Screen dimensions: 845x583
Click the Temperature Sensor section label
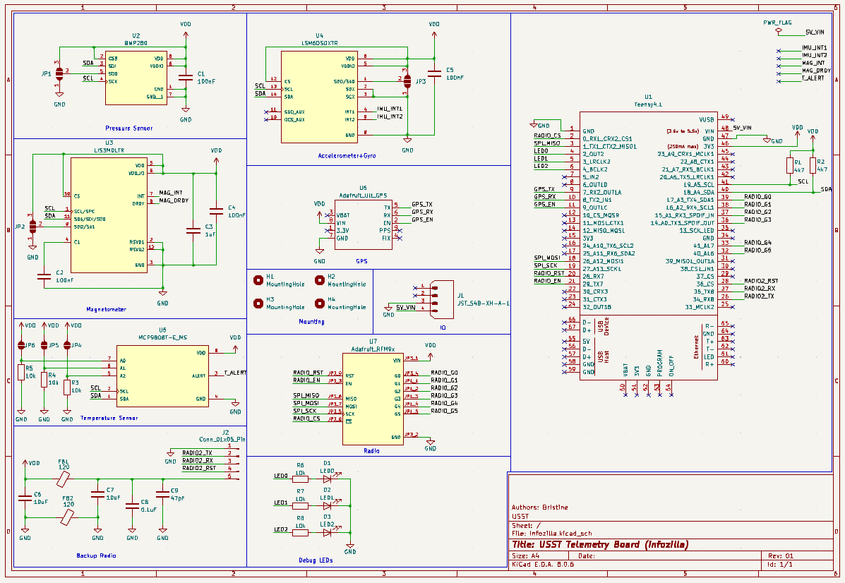[109, 418]
